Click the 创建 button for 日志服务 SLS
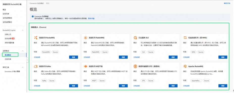Viewport: 234px width, 93px height. (x=173, y=57)
